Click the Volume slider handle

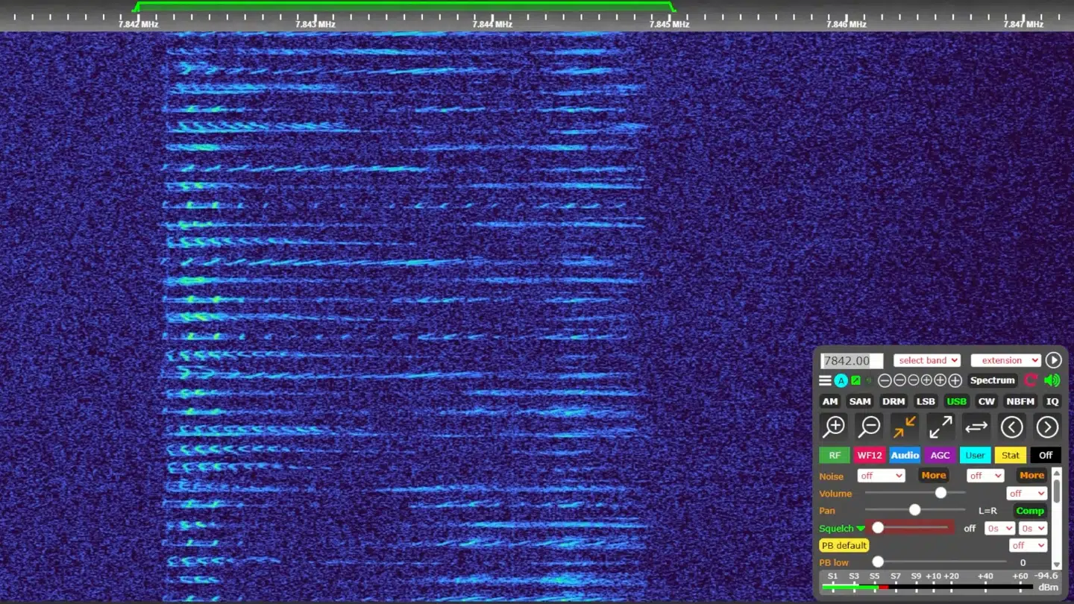[x=940, y=493]
